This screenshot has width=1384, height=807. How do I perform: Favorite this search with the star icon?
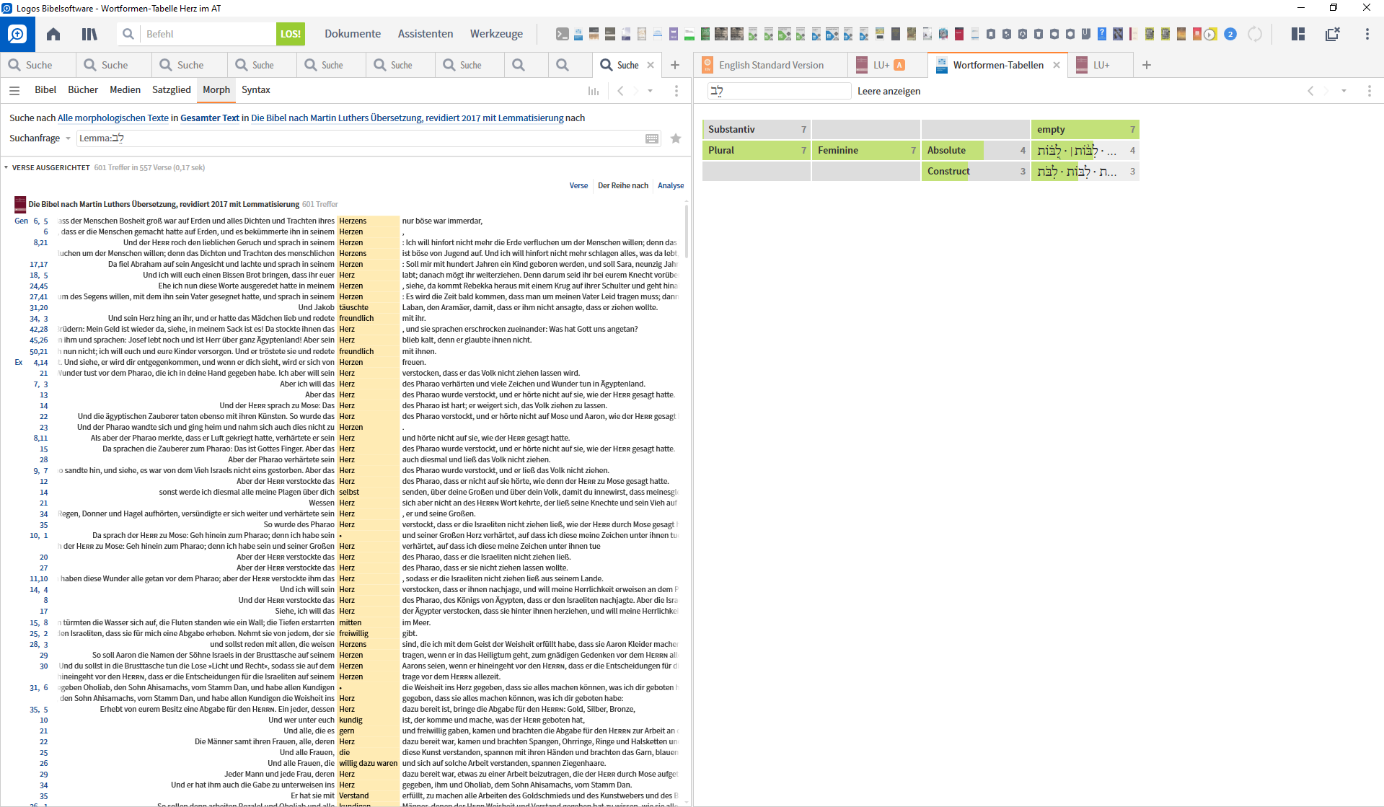tap(676, 138)
